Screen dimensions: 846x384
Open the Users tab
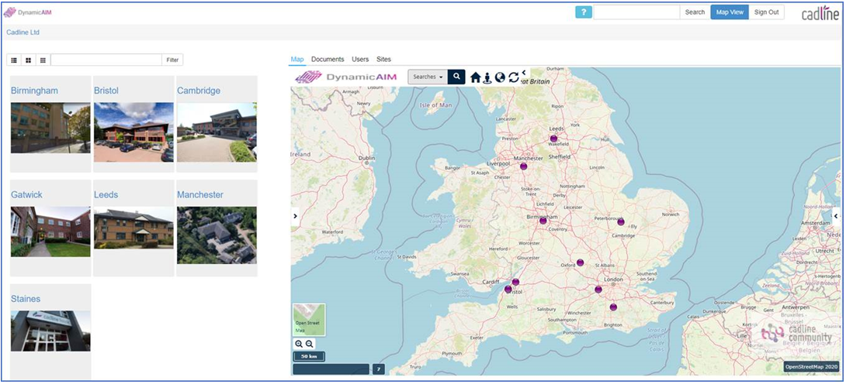360,59
